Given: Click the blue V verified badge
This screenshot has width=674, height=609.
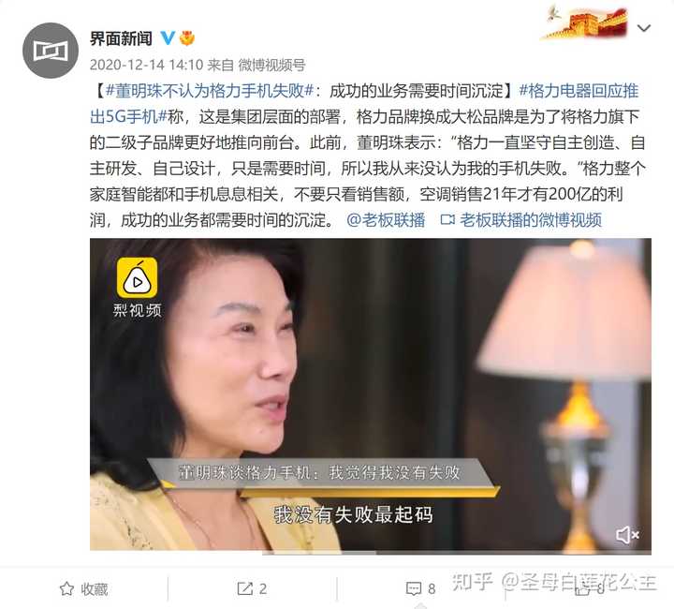Looking at the screenshot, I should [x=168, y=38].
